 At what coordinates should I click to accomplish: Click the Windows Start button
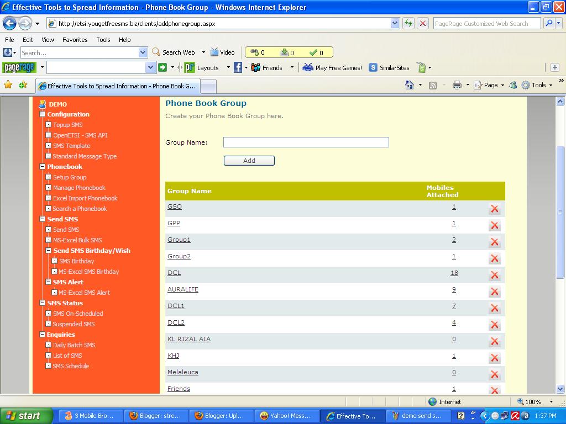coord(27,416)
